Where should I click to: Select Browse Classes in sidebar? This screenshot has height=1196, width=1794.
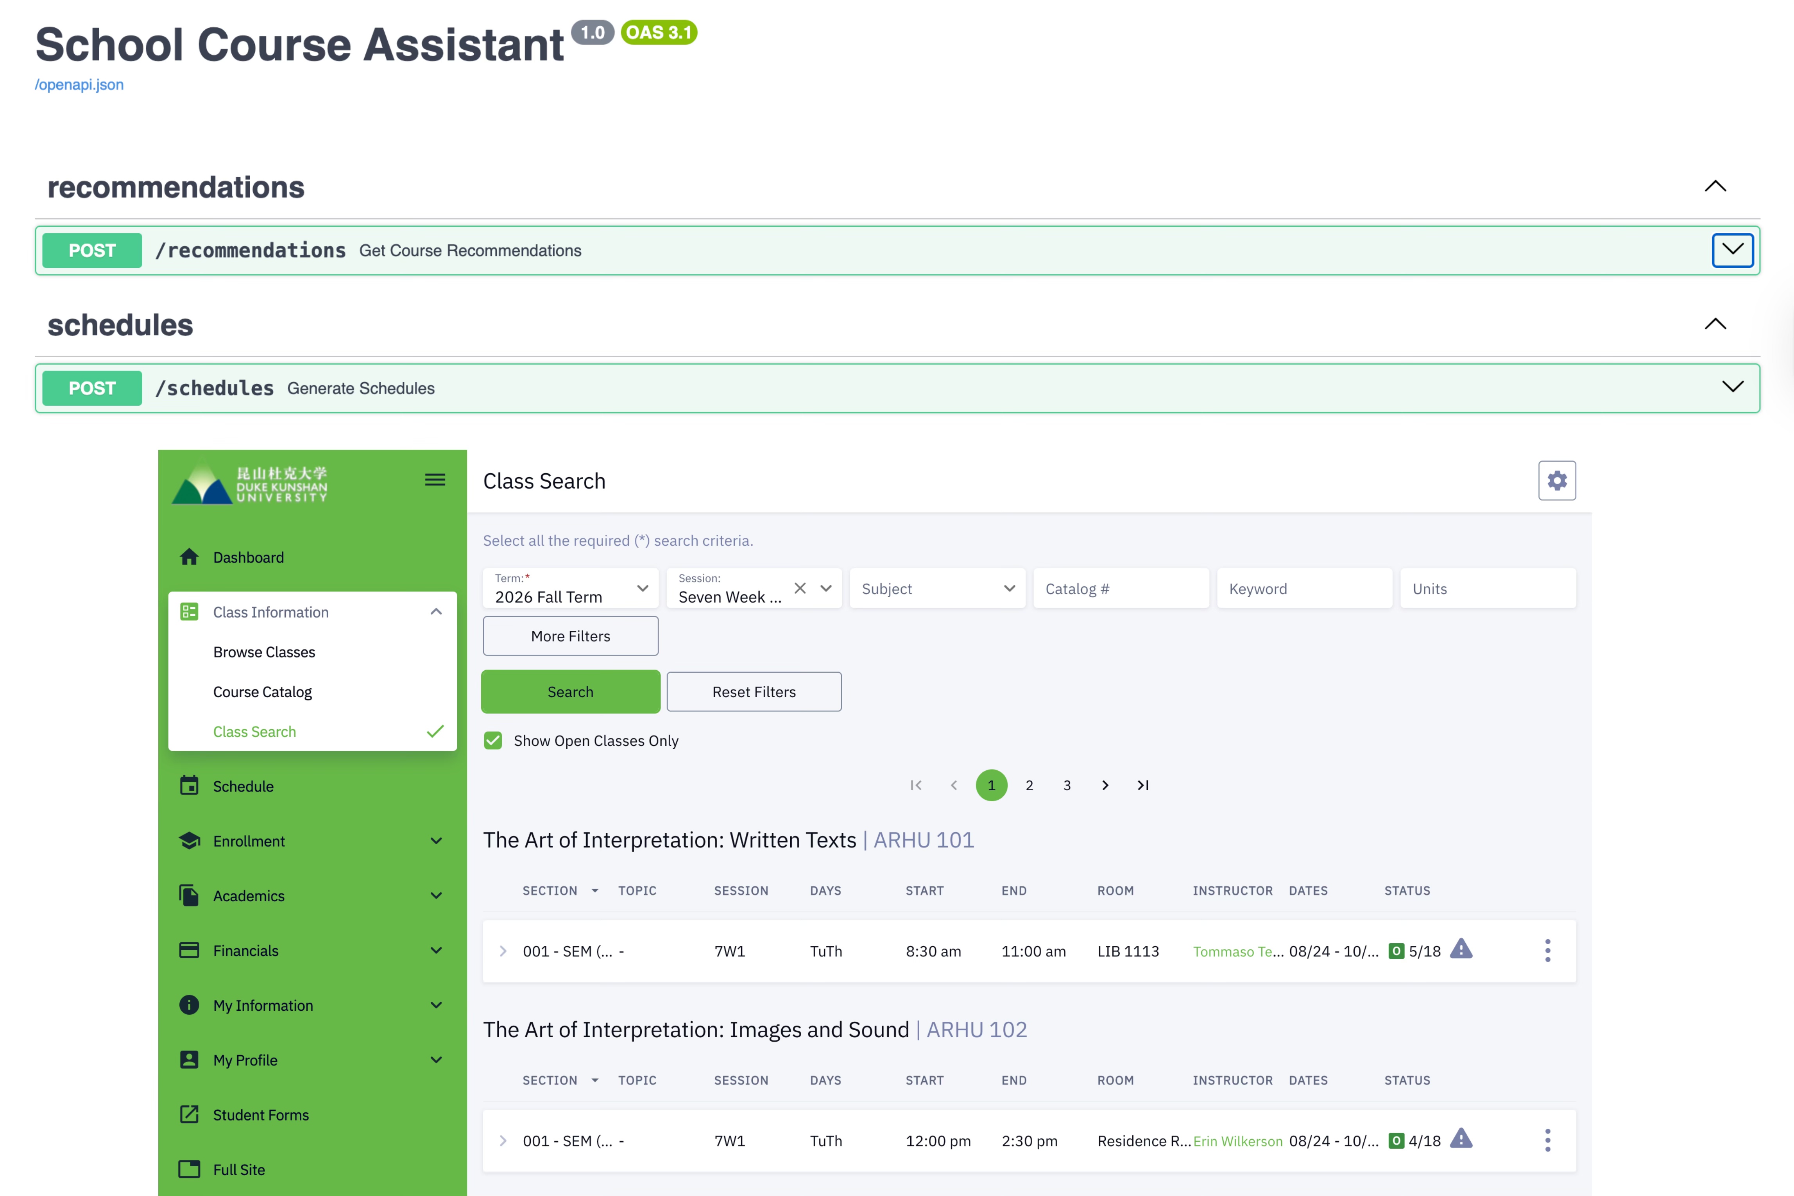[264, 652]
